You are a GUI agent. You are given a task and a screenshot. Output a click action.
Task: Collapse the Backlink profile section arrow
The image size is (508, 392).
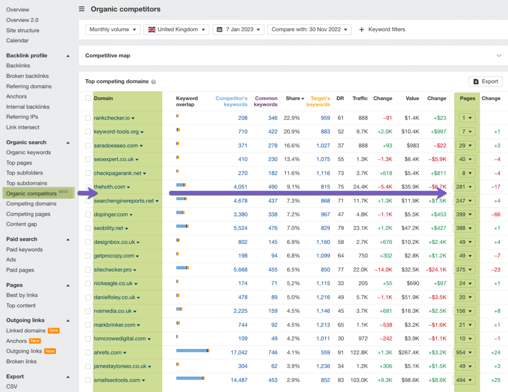[68, 56]
